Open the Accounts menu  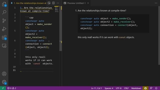point(4,74)
